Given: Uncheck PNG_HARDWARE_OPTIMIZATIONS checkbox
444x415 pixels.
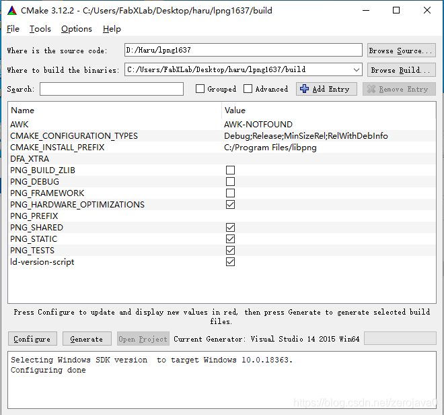Looking at the screenshot, I should (230, 205).
